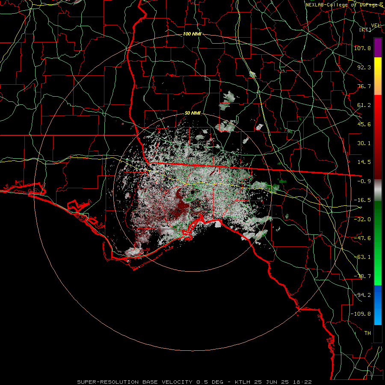Select the -16.5 legend value

point(362,200)
